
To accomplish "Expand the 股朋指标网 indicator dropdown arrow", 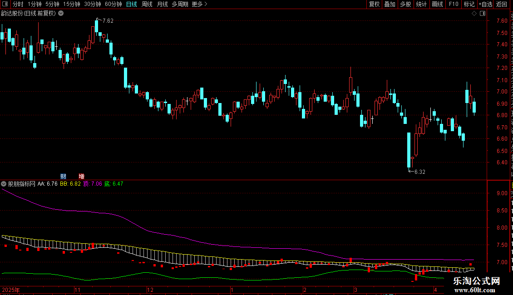I will (x=4, y=184).
